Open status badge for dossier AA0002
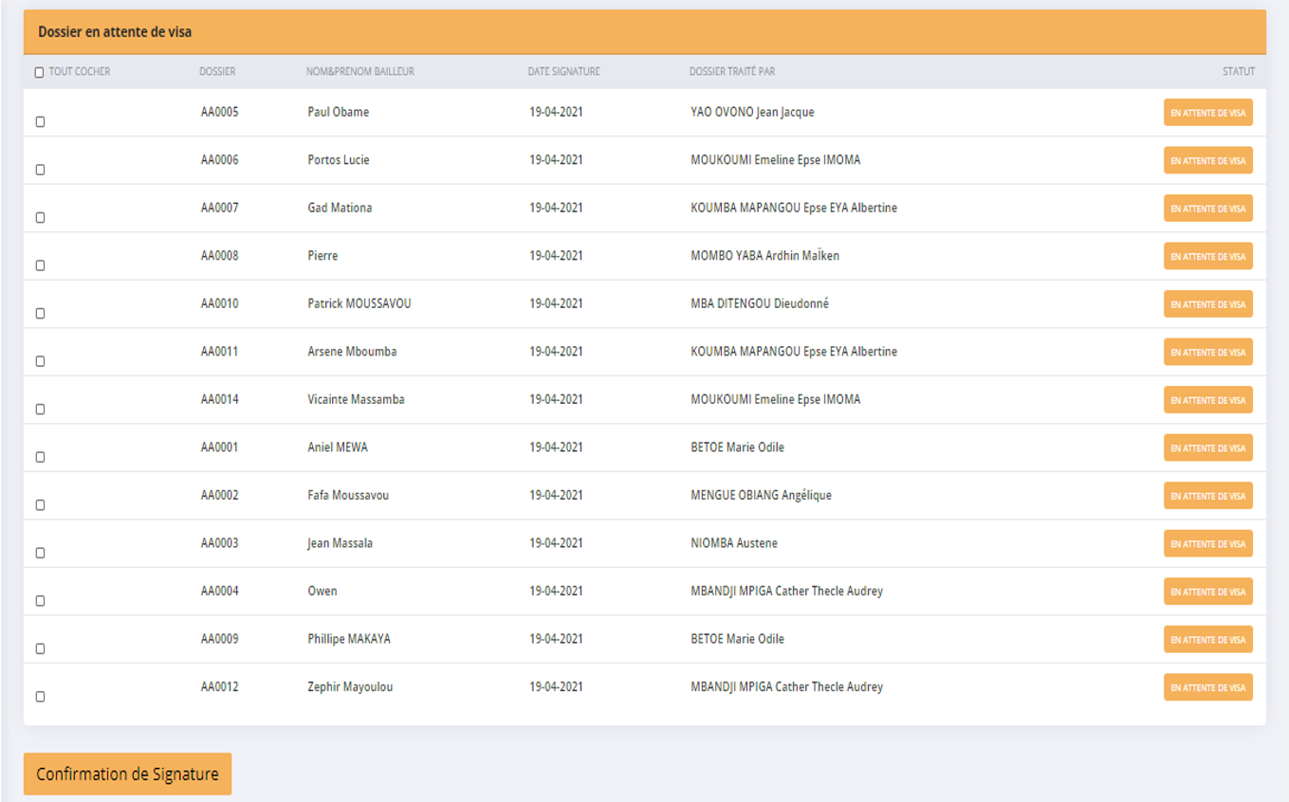The height and width of the screenshot is (802, 1289). point(1207,496)
